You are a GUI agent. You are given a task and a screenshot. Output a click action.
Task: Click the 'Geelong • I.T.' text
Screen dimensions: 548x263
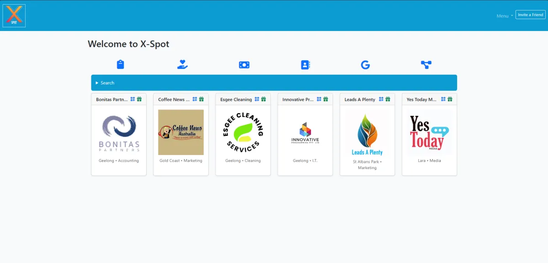305,160
